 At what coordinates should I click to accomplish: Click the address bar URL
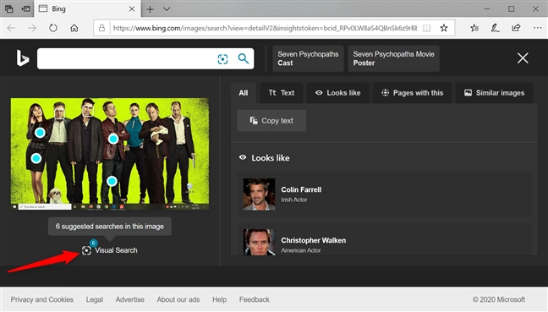[x=265, y=28]
